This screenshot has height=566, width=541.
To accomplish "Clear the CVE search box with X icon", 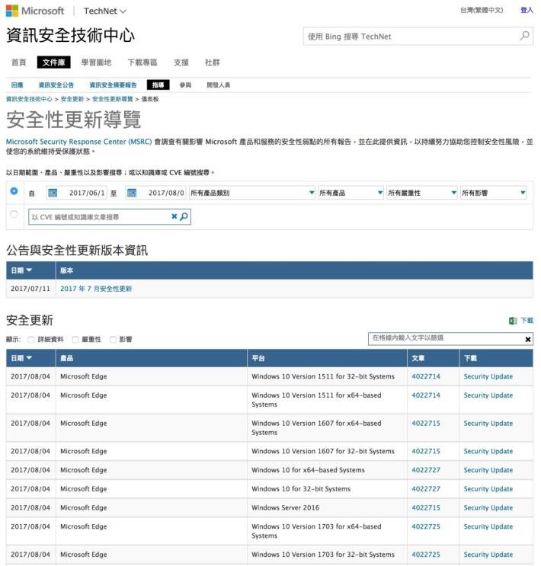I will tap(174, 216).
